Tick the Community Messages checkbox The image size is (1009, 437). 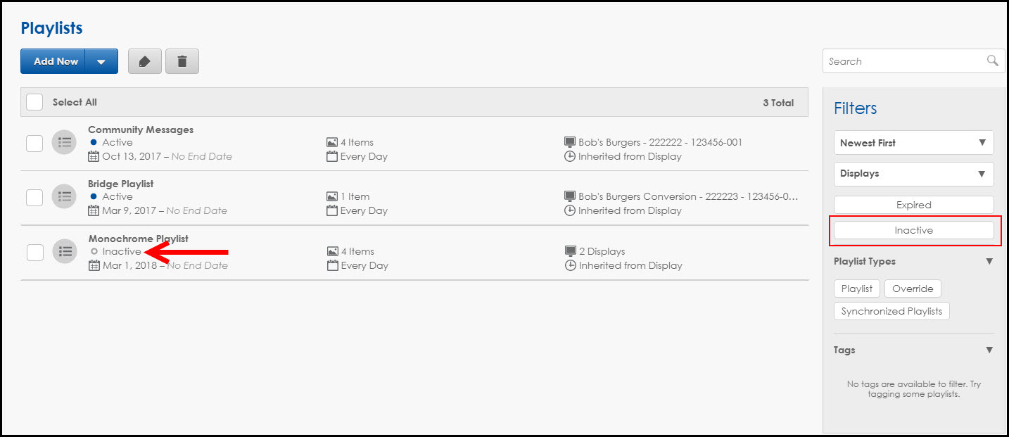click(x=34, y=143)
